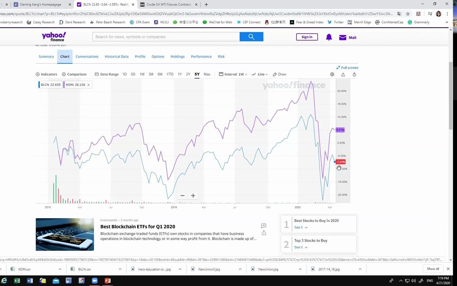Expand NewUnion.jpg download options arrow
This screenshot has height=286, width=457.
[300, 269]
